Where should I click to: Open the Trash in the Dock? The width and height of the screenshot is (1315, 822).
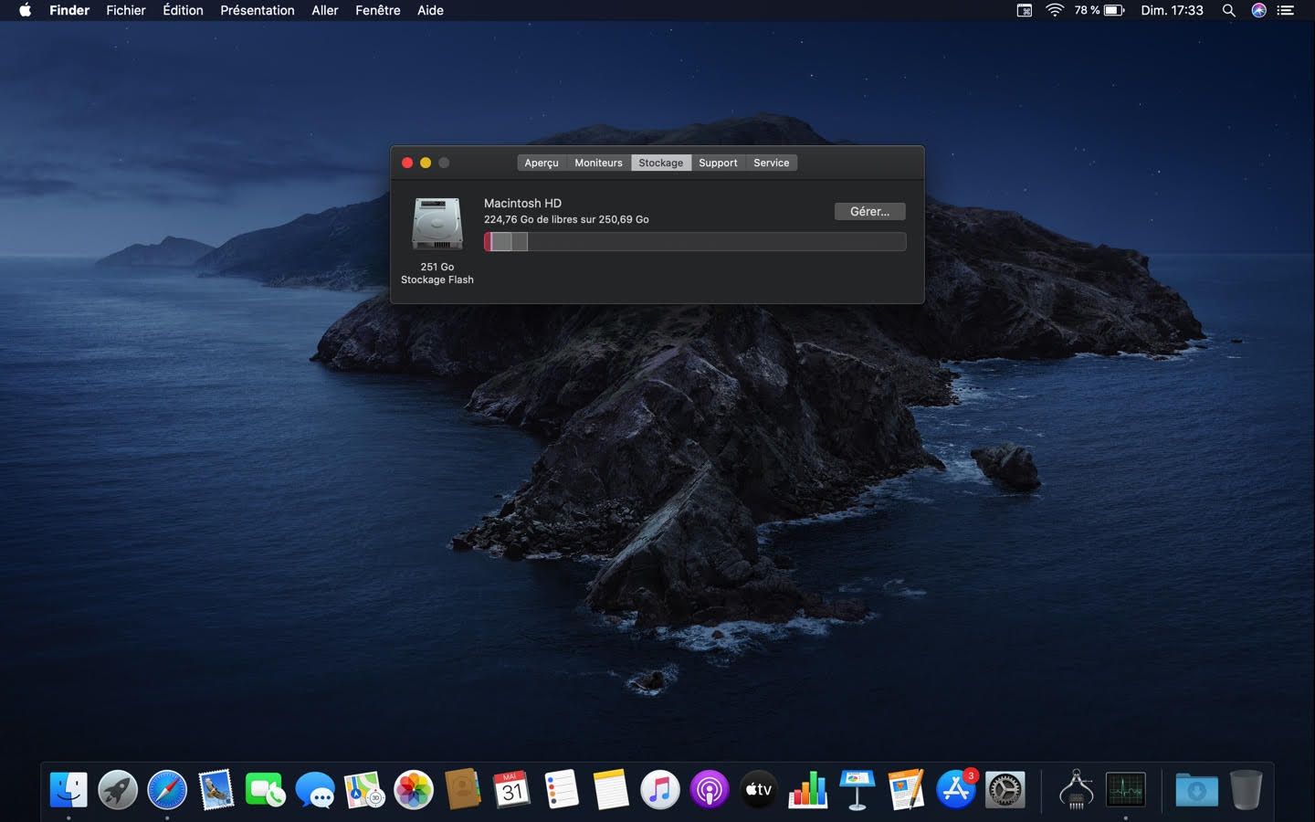(1246, 790)
